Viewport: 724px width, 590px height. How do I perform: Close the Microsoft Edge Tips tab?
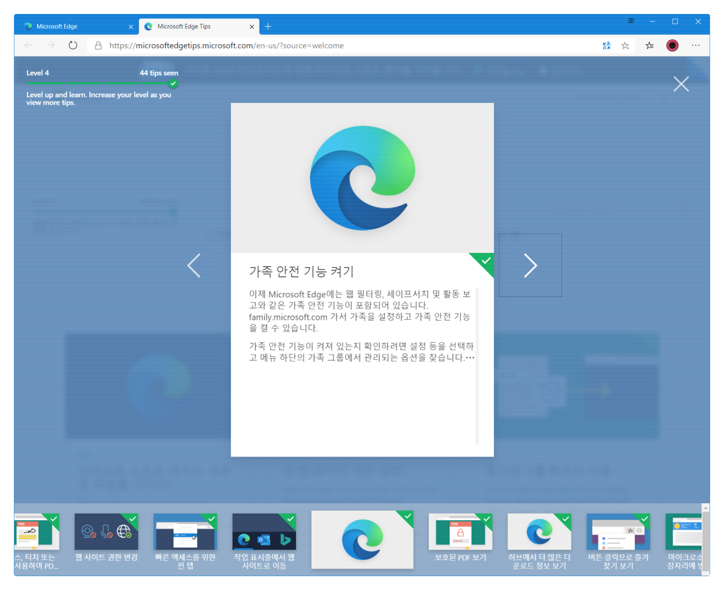coord(252,27)
